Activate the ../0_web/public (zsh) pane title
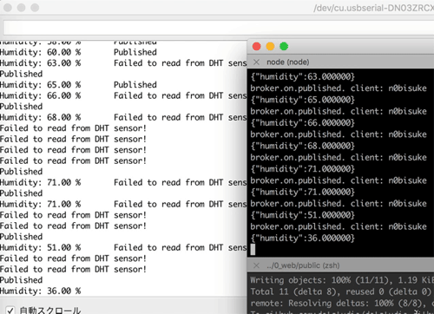The width and height of the screenshot is (434, 314). tap(303, 265)
